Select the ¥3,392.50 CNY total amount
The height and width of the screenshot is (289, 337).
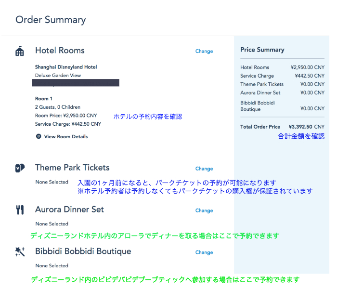click(307, 127)
